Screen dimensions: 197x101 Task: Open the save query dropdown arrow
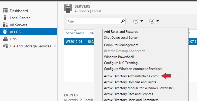pyautogui.click(x=158, y=21)
